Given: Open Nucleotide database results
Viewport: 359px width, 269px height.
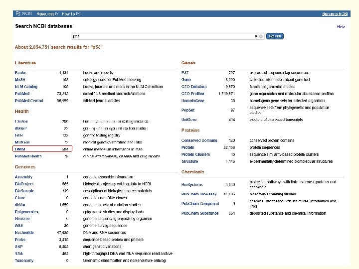Looking at the screenshot, I should click(x=24, y=233).
